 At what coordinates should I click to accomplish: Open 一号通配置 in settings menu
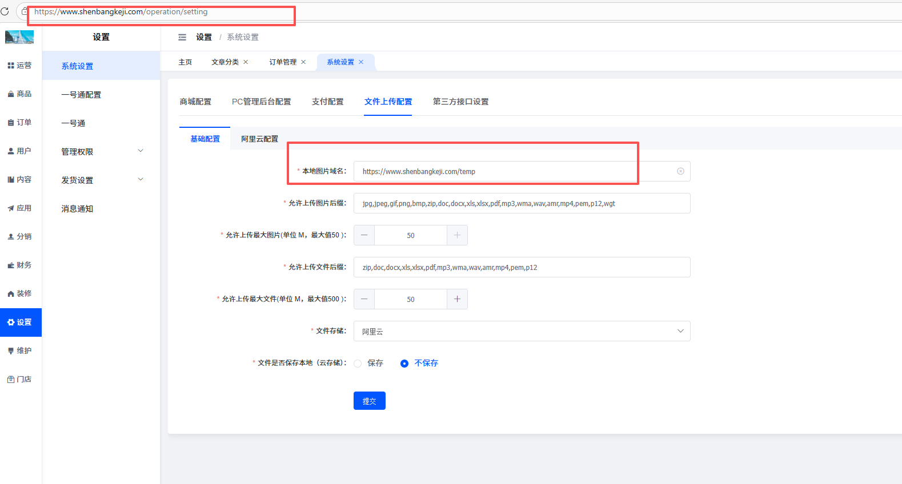[x=81, y=95]
